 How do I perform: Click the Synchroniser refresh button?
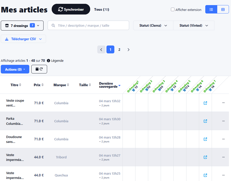(71, 9)
